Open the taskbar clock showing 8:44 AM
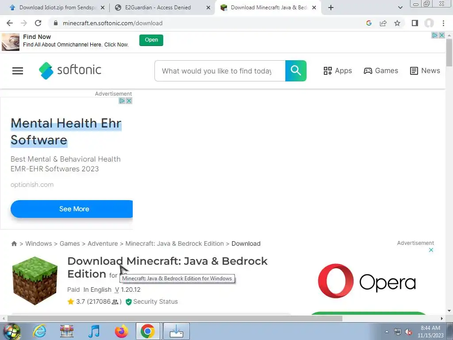Viewport: 453px width, 340px height. 430,332
